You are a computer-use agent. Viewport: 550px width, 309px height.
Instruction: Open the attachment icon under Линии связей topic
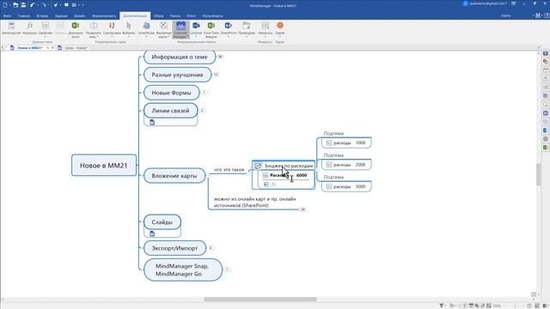[x=152, y=122]
